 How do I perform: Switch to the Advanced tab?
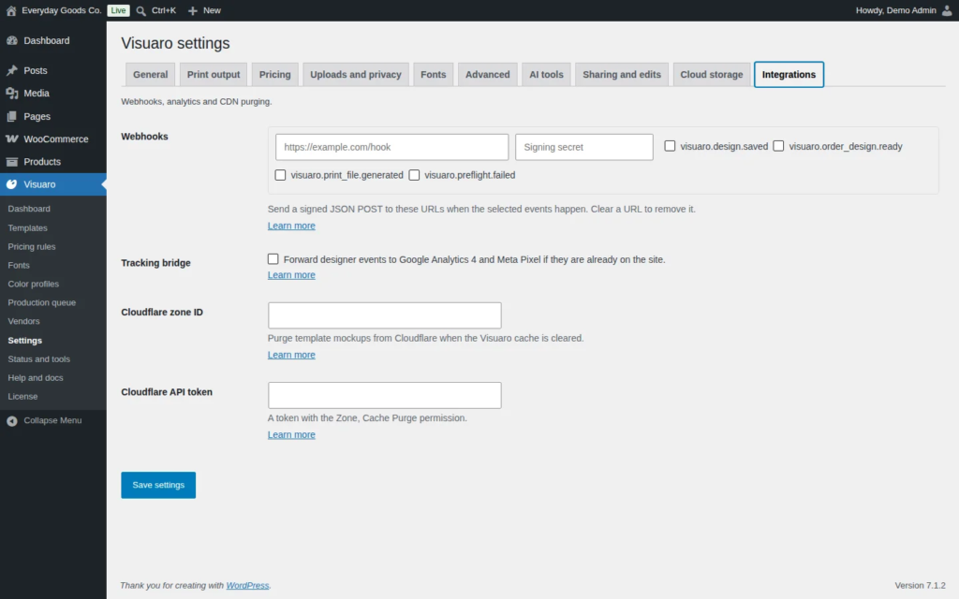point(487,75)
